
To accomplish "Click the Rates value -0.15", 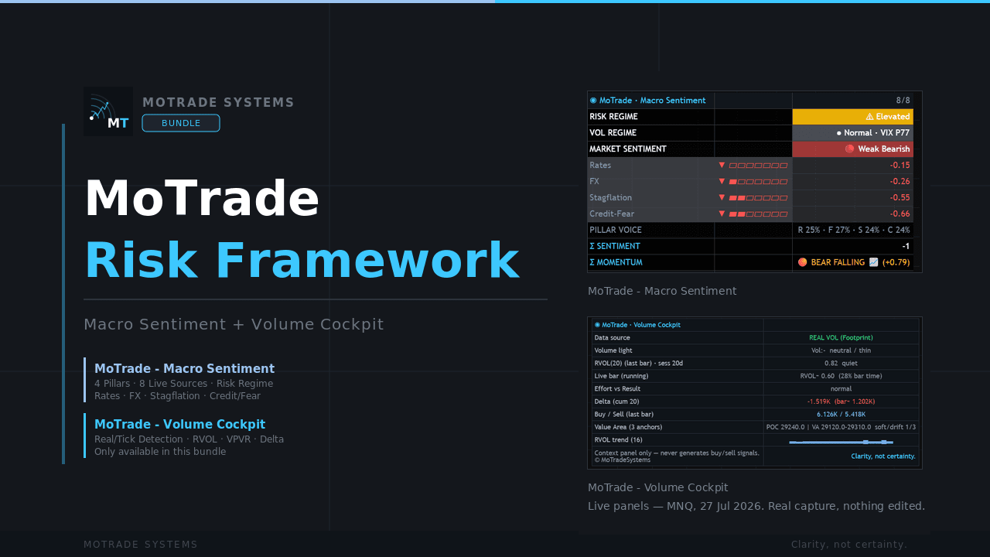I will pos(900,165).
